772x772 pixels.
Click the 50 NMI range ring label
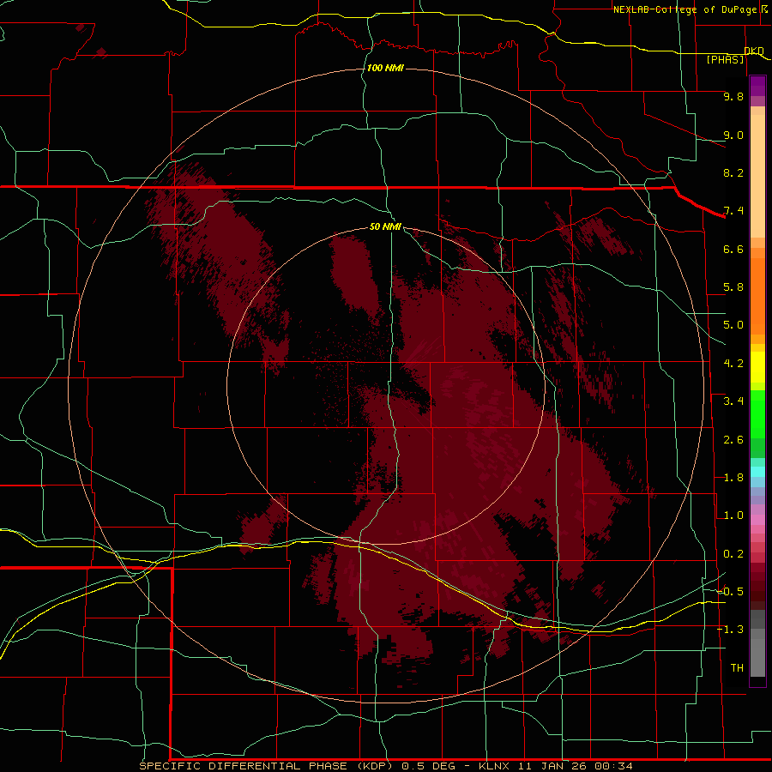pyautogui.click(x=385, y=226)
